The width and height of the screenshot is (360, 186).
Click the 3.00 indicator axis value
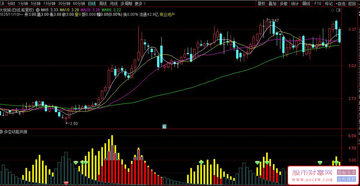352,160
